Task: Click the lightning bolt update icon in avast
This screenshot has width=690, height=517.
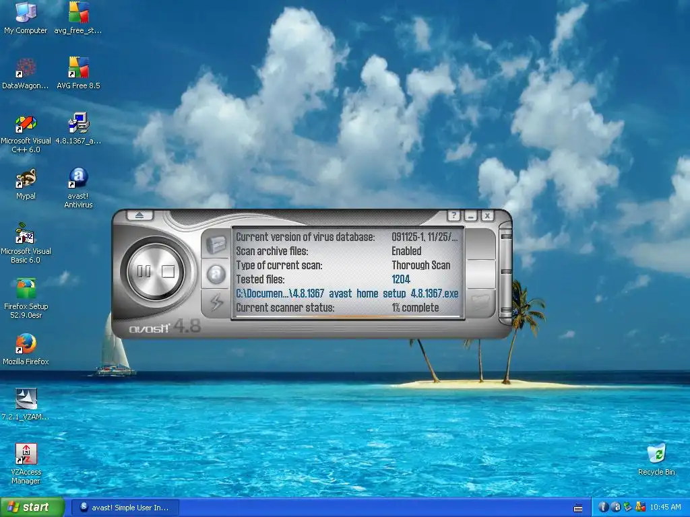Action: pos(216,302)
